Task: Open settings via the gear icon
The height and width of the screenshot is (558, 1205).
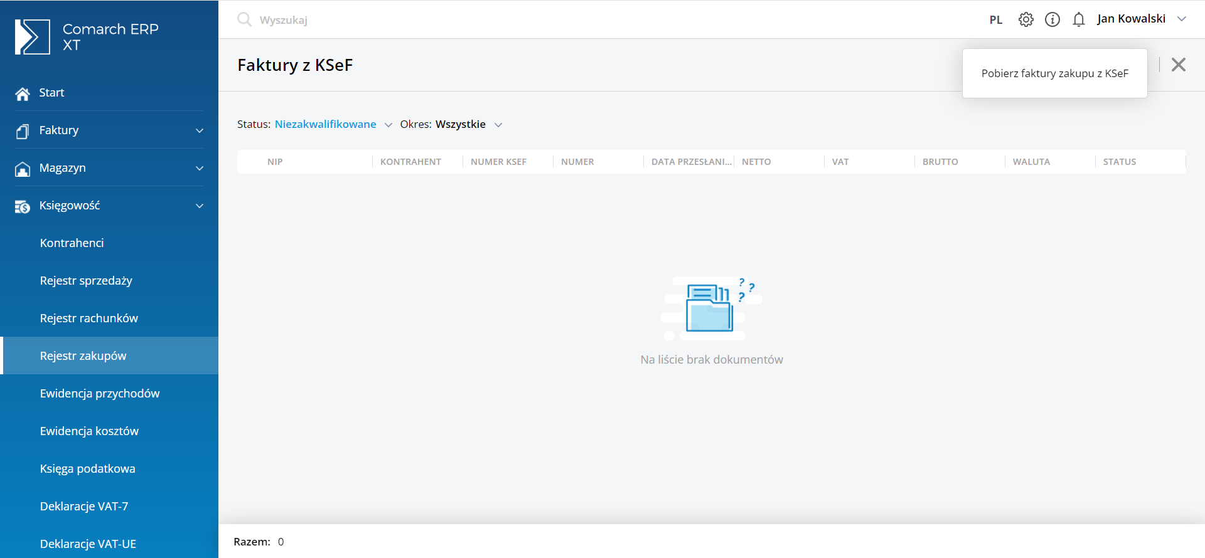Action: (x=1026, y=19)
